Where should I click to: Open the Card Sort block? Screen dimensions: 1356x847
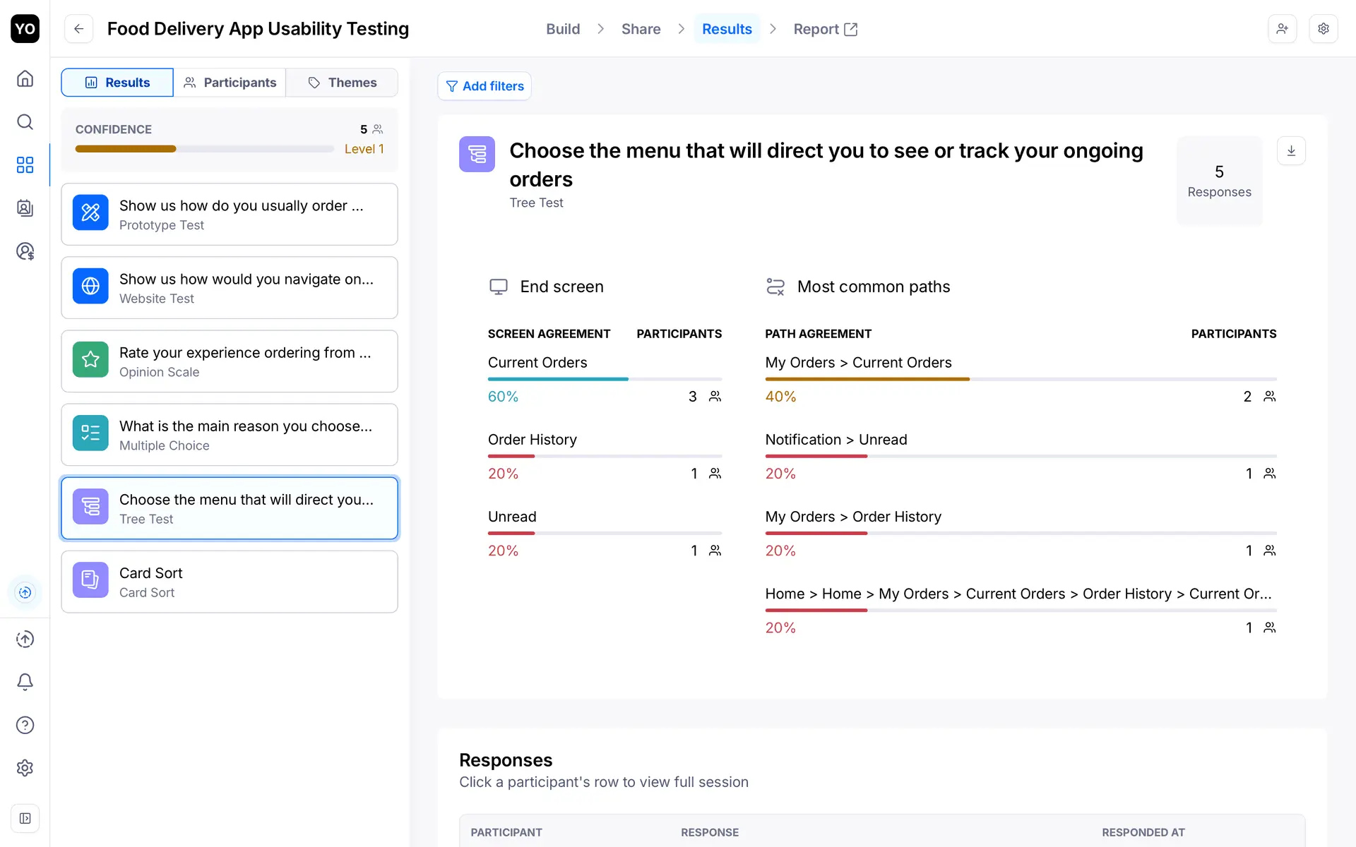click(230, 582)
